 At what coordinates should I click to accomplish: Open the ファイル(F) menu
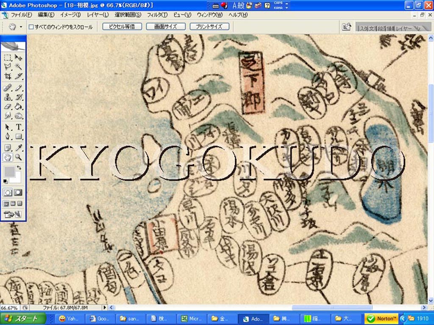click(21, 15)
